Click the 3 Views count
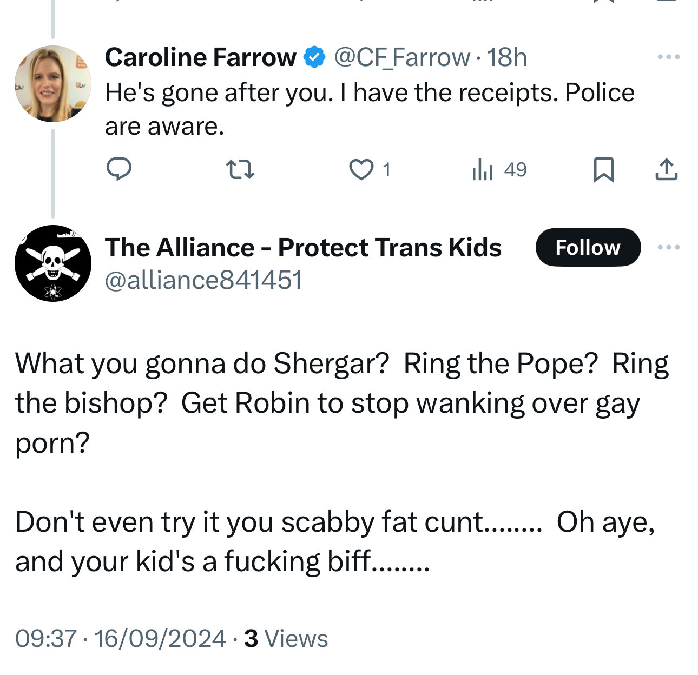This screenshot has height=675, width=698. point(286,638)
